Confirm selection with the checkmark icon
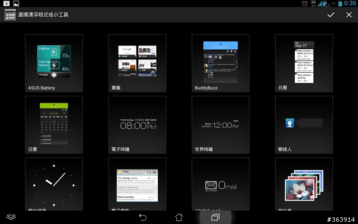Screen dimensions: 358x224 pyautogui.click(x=331, y=15)
